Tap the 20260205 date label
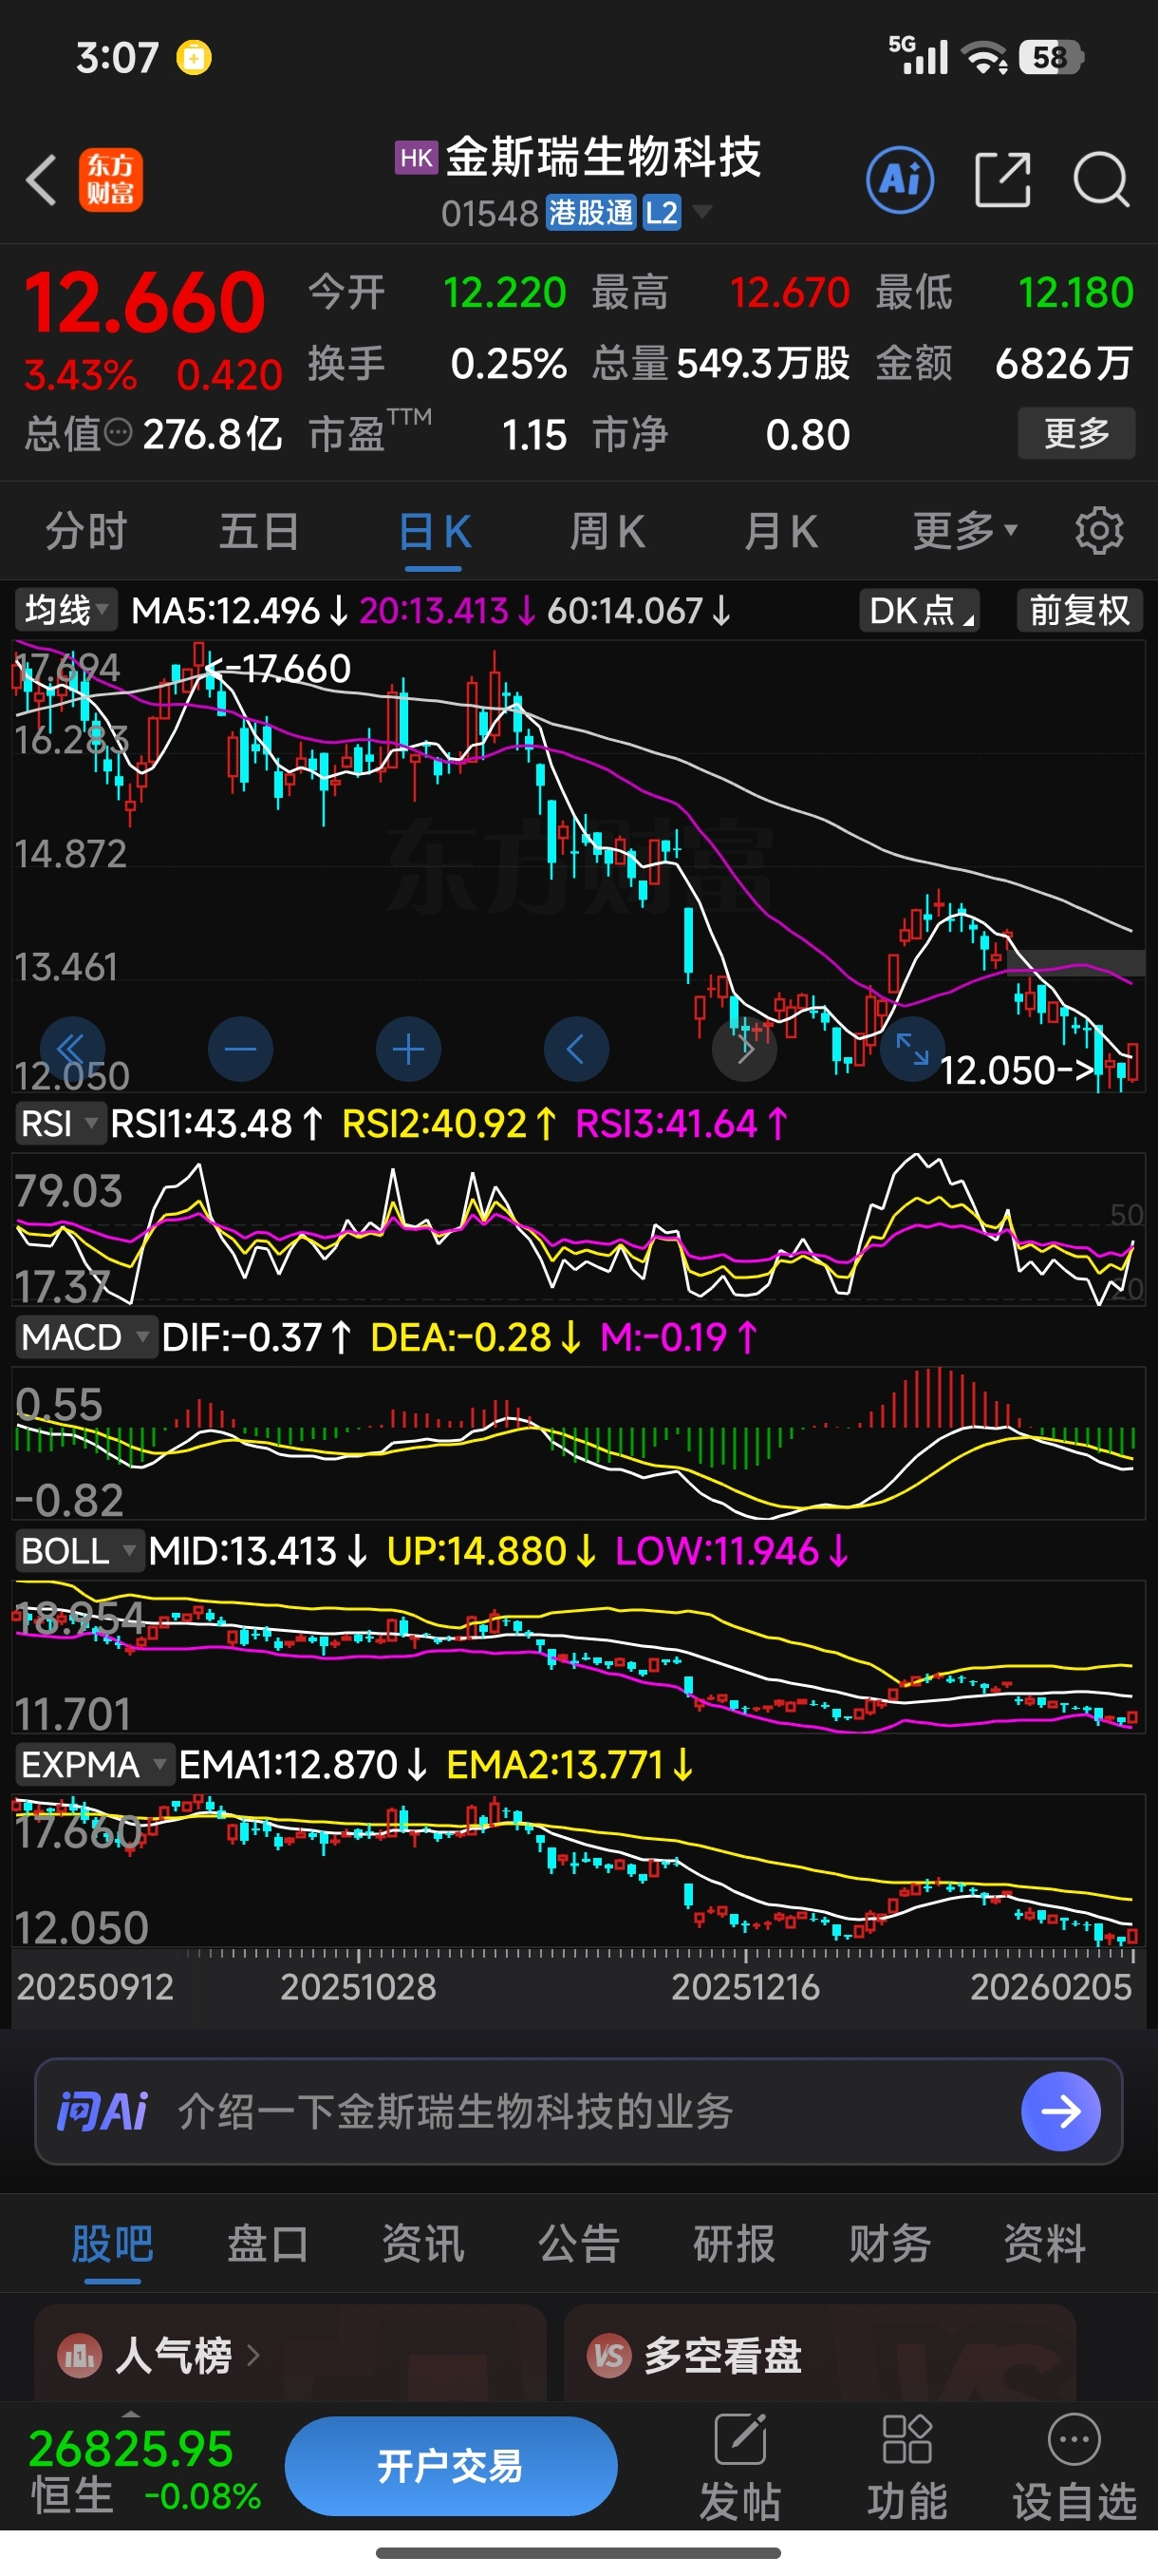 pos(1050,1987)
